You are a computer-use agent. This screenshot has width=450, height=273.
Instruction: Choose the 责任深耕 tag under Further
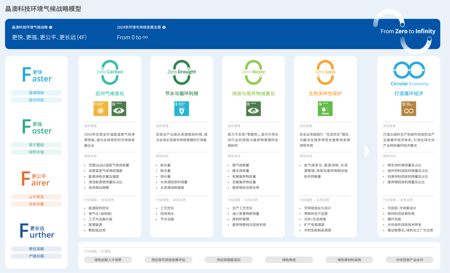(x=36, y=249)
